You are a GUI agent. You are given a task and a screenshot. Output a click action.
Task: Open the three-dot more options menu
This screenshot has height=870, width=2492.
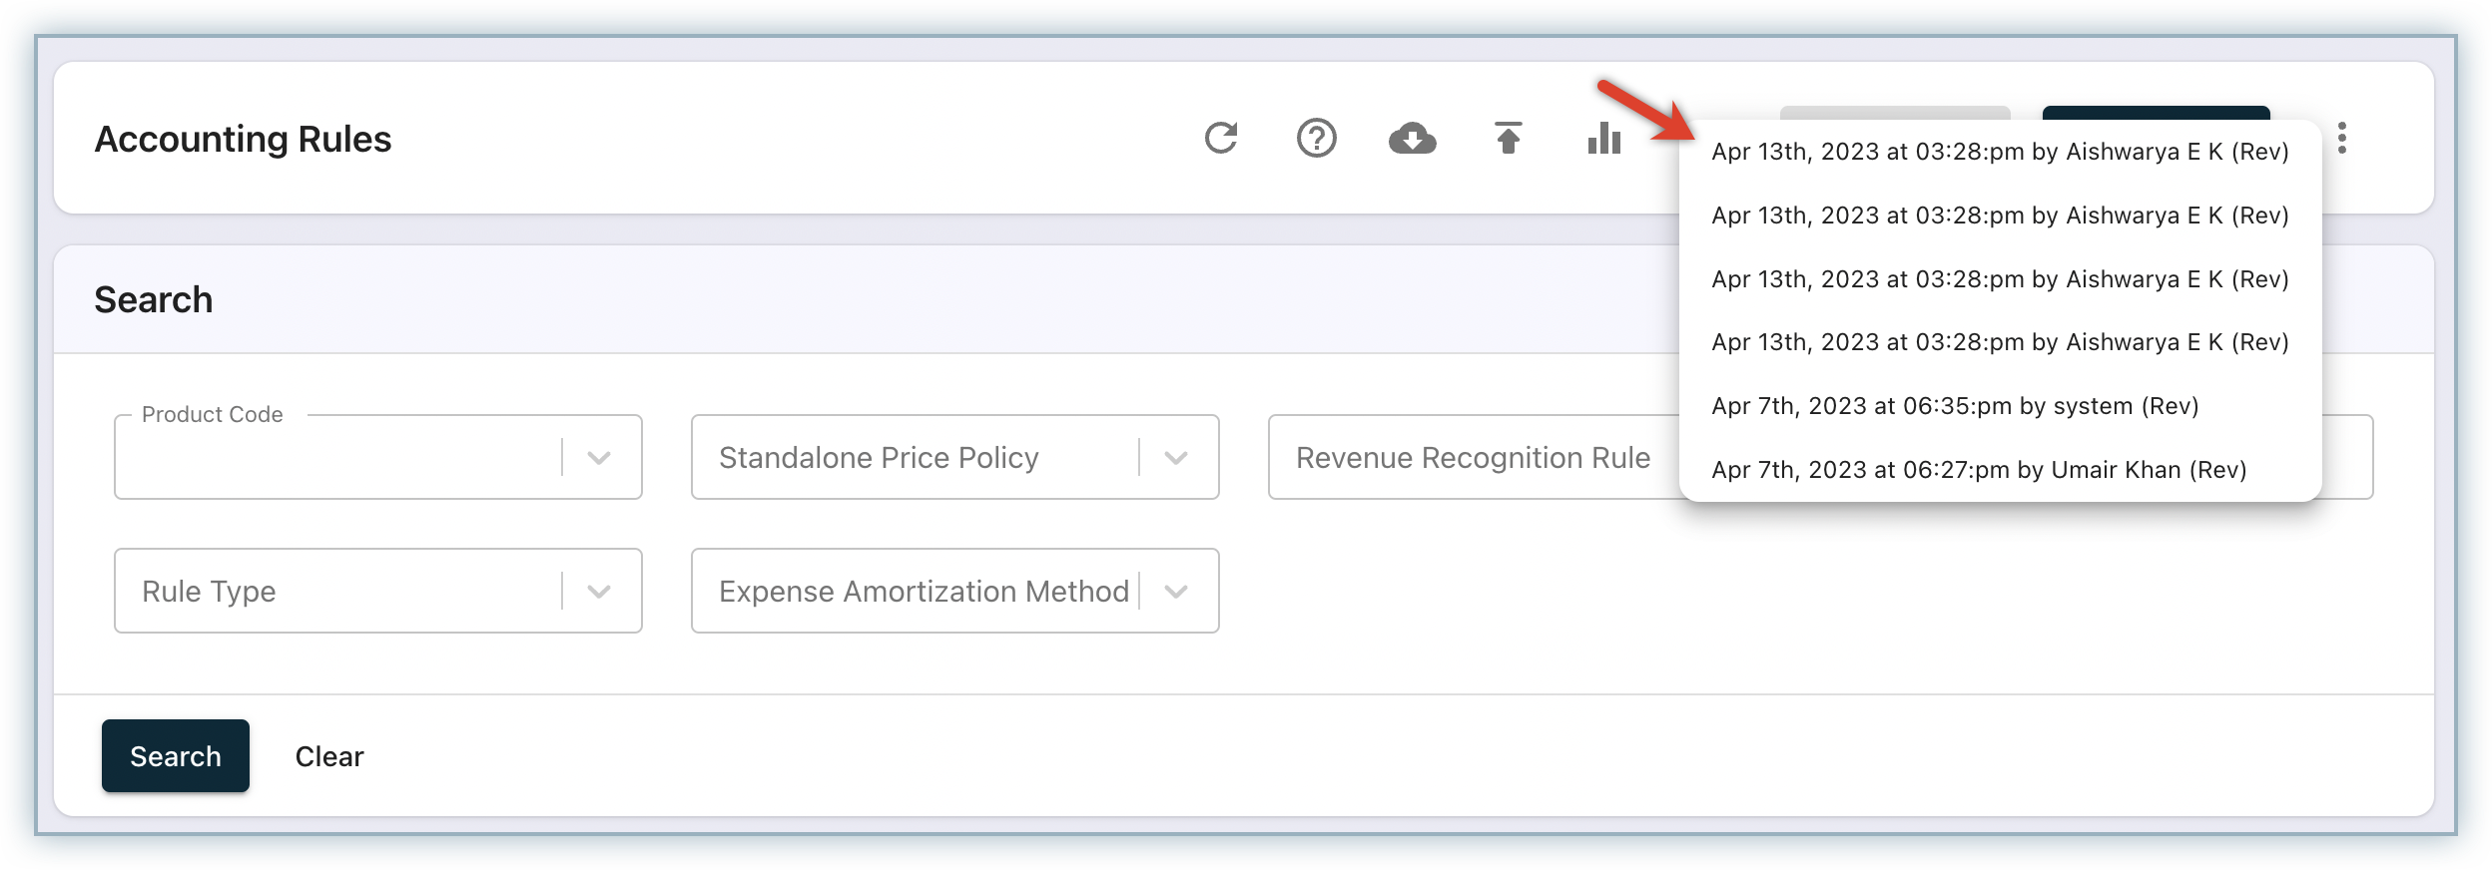[x=2341, y=138]
